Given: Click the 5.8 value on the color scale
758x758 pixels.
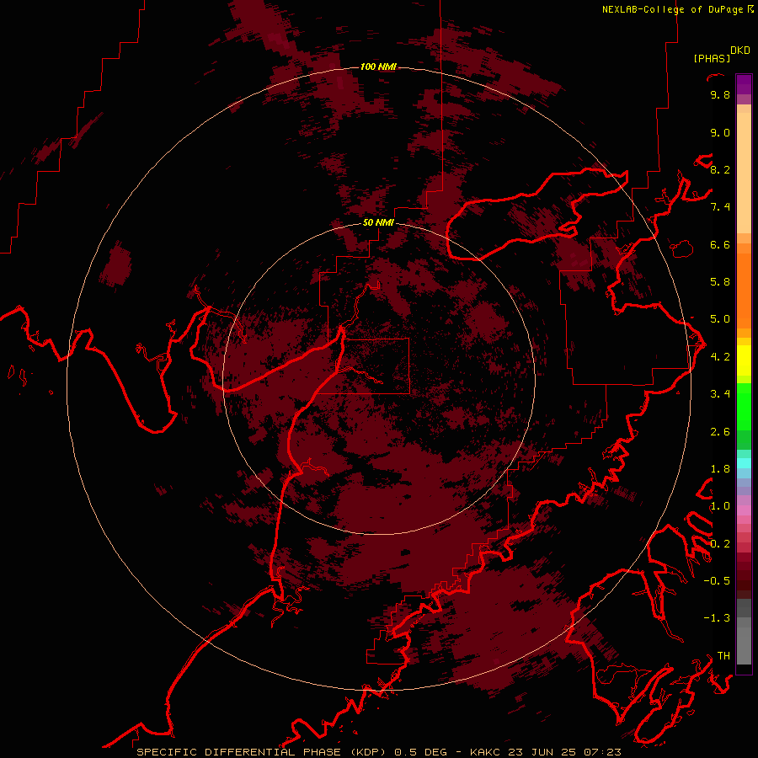Looking at the screenshot, I should [720, 282].
